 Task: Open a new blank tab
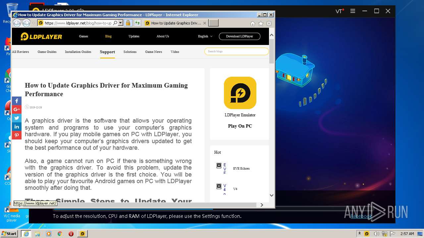click(x=214, y=23)
